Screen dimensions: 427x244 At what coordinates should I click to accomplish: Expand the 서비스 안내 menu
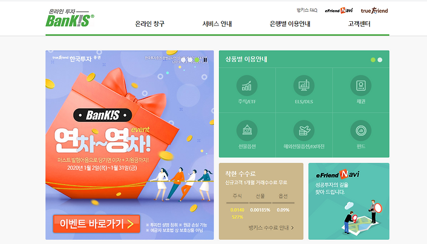click(217, 24)
